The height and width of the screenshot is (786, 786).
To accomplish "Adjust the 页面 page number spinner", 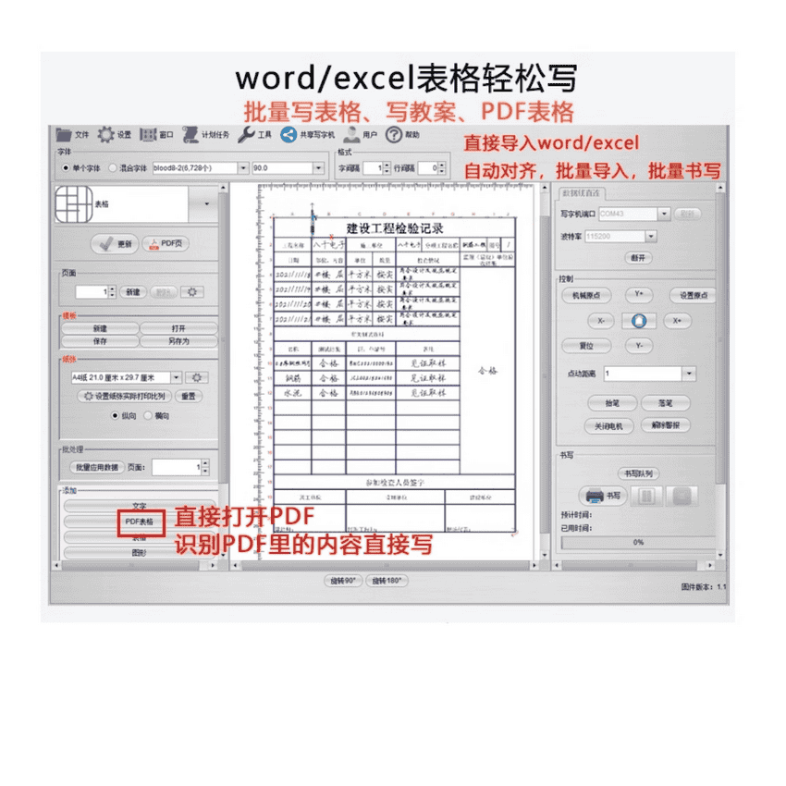I will (x=112, y=291).
